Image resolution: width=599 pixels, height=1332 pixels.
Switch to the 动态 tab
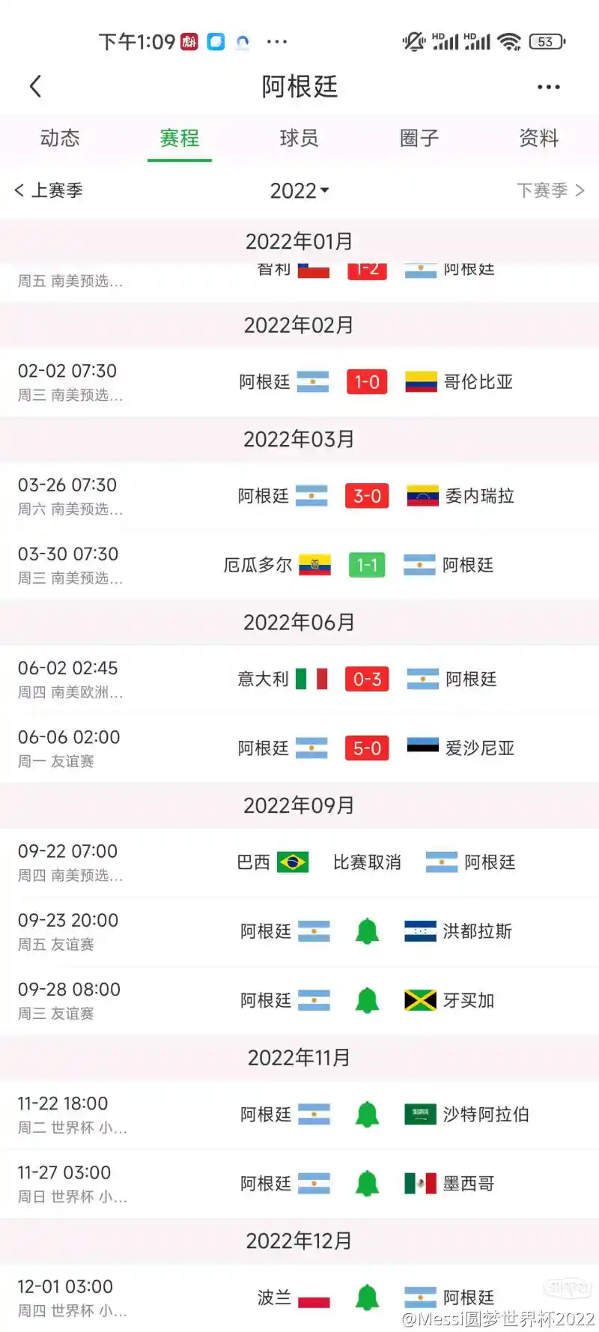pos(60,139)
